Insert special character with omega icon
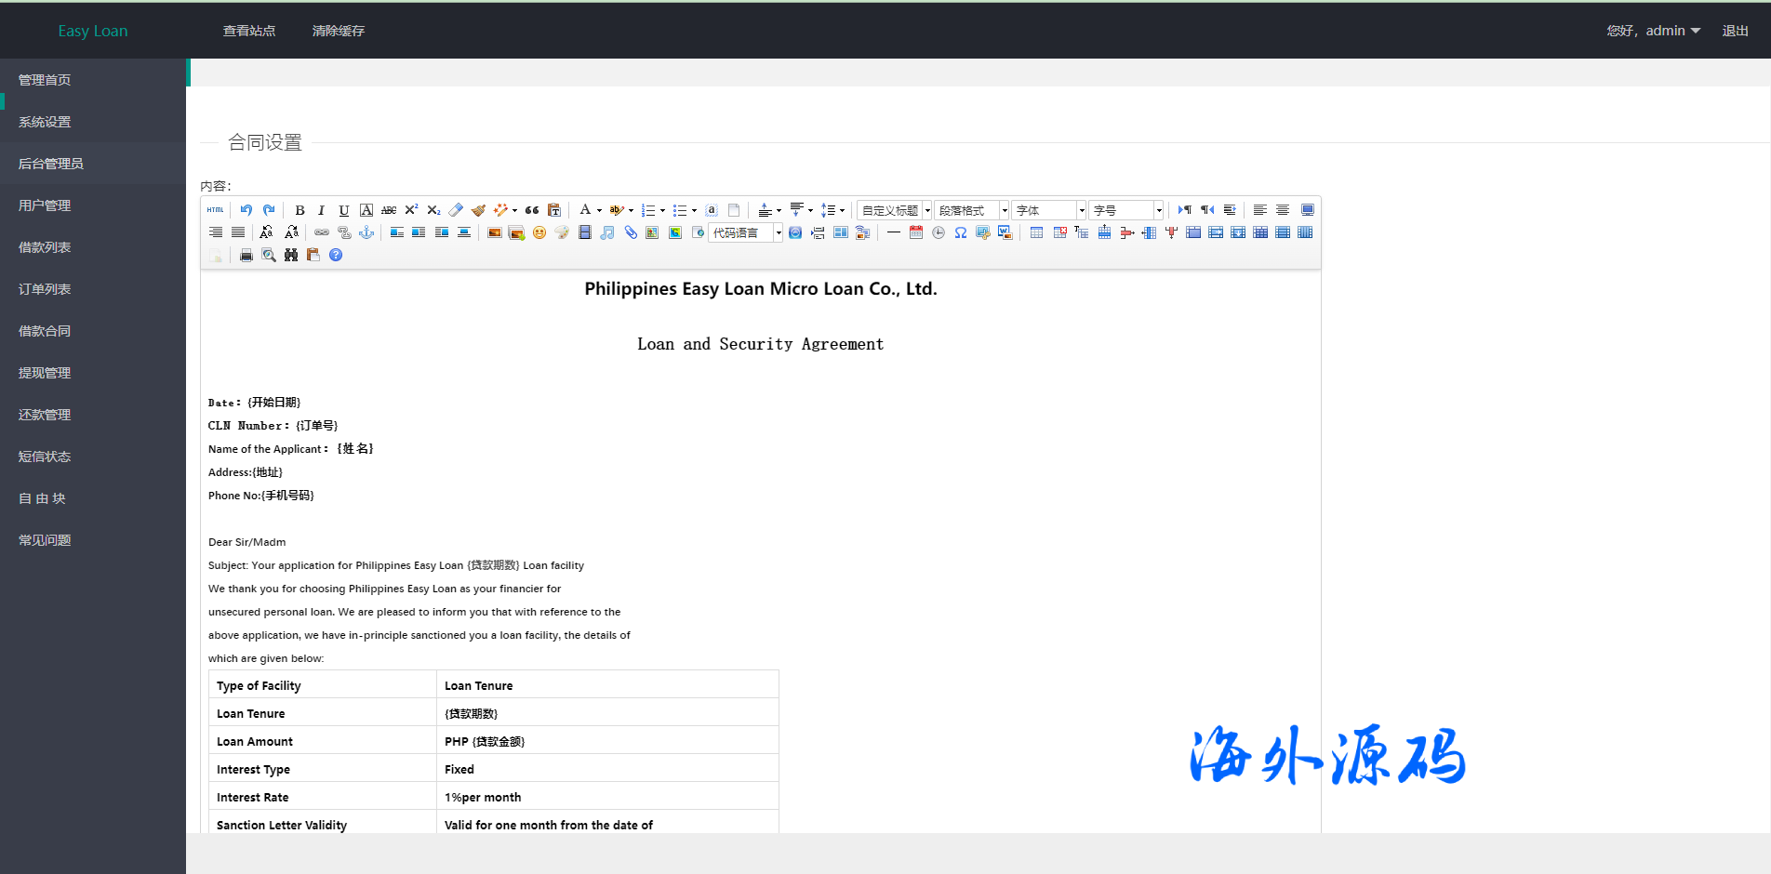Image resolution: width=1771 pixels, height=874 pixels. [x=961, y=232]
